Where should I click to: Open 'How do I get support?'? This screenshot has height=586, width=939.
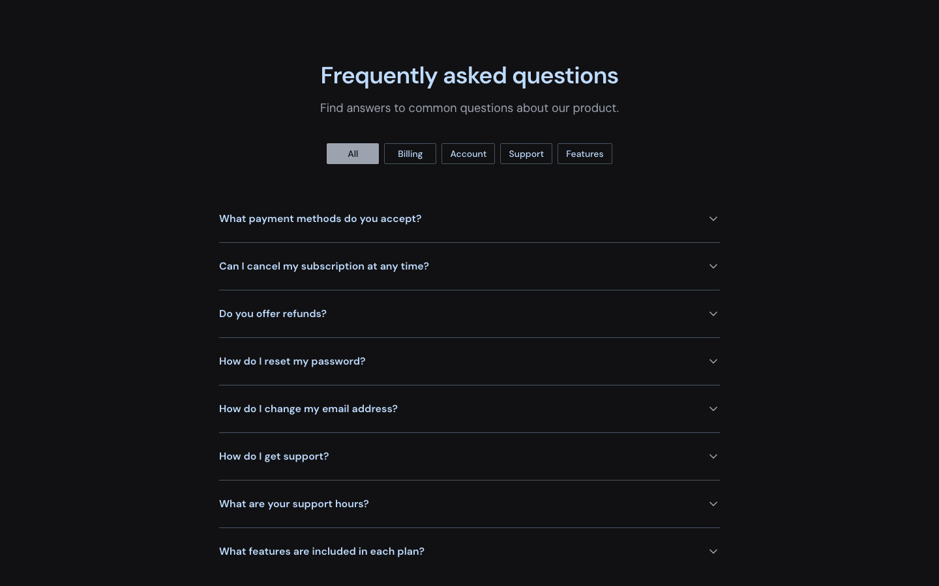point(274,456)
